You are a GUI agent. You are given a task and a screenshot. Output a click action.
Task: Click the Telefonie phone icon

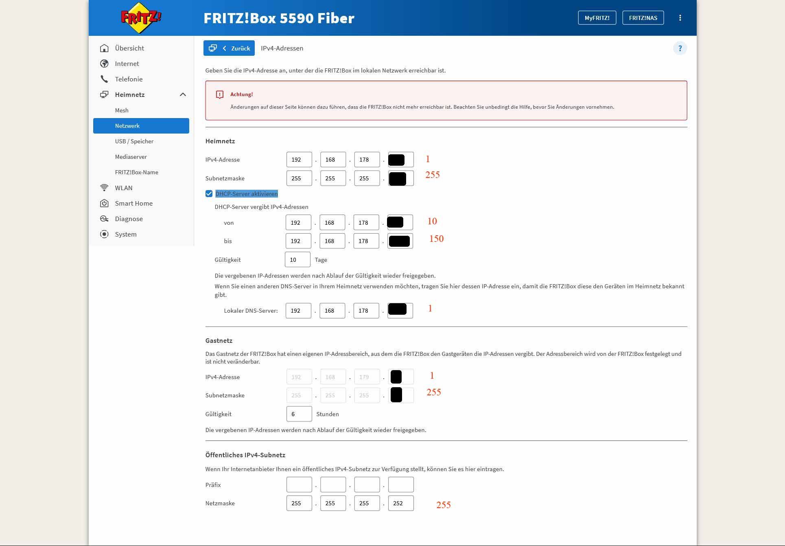[x=104, y=79]
